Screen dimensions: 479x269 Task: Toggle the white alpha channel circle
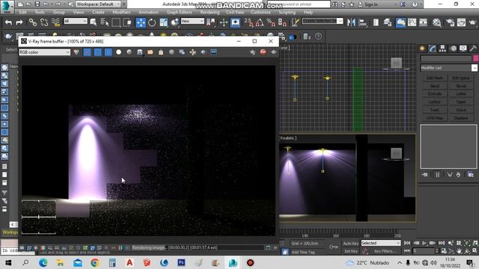point(118,52)
